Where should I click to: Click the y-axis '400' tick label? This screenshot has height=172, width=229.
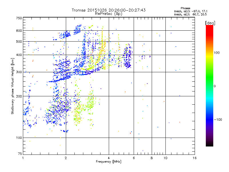[x=19, y=55]
